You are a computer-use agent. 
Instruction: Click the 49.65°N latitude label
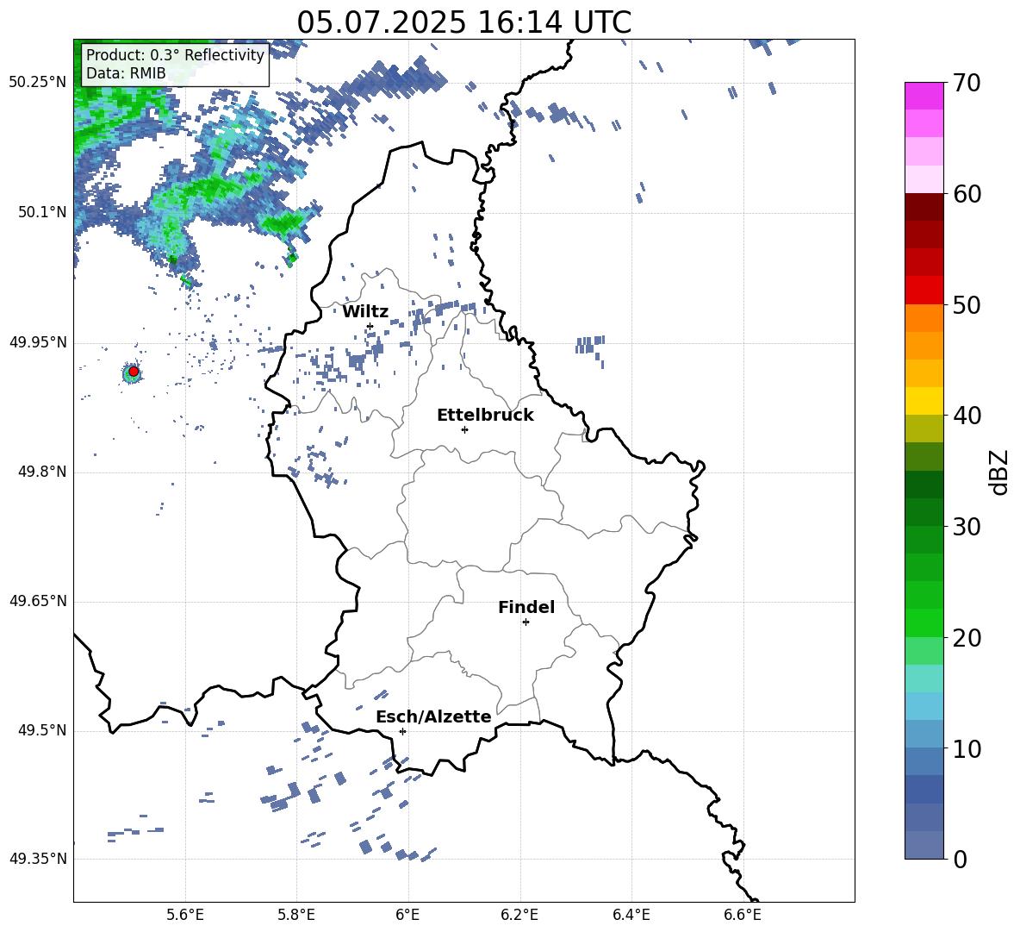pyautogui.click(x=38, y=601)
